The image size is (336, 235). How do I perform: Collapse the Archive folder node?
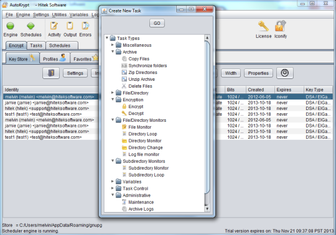coord(113,52)
